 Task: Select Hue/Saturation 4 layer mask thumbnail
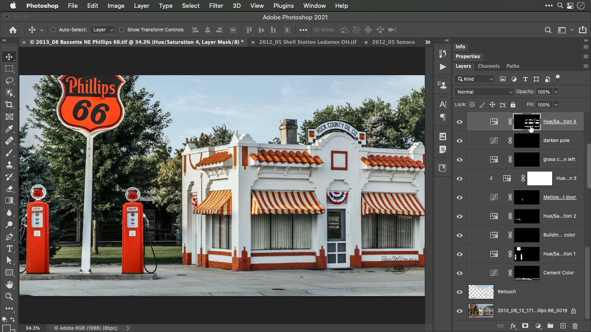pyautogui.click(x=527, y=122)
